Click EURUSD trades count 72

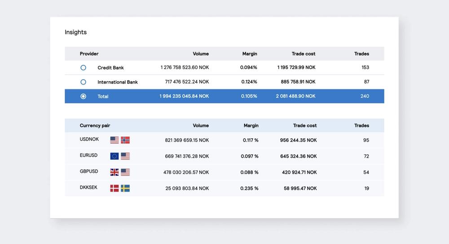(366, 156)
